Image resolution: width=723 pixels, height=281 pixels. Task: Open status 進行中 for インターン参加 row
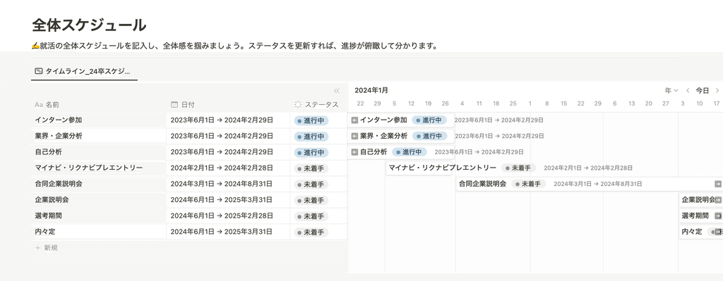click(311, 121)
